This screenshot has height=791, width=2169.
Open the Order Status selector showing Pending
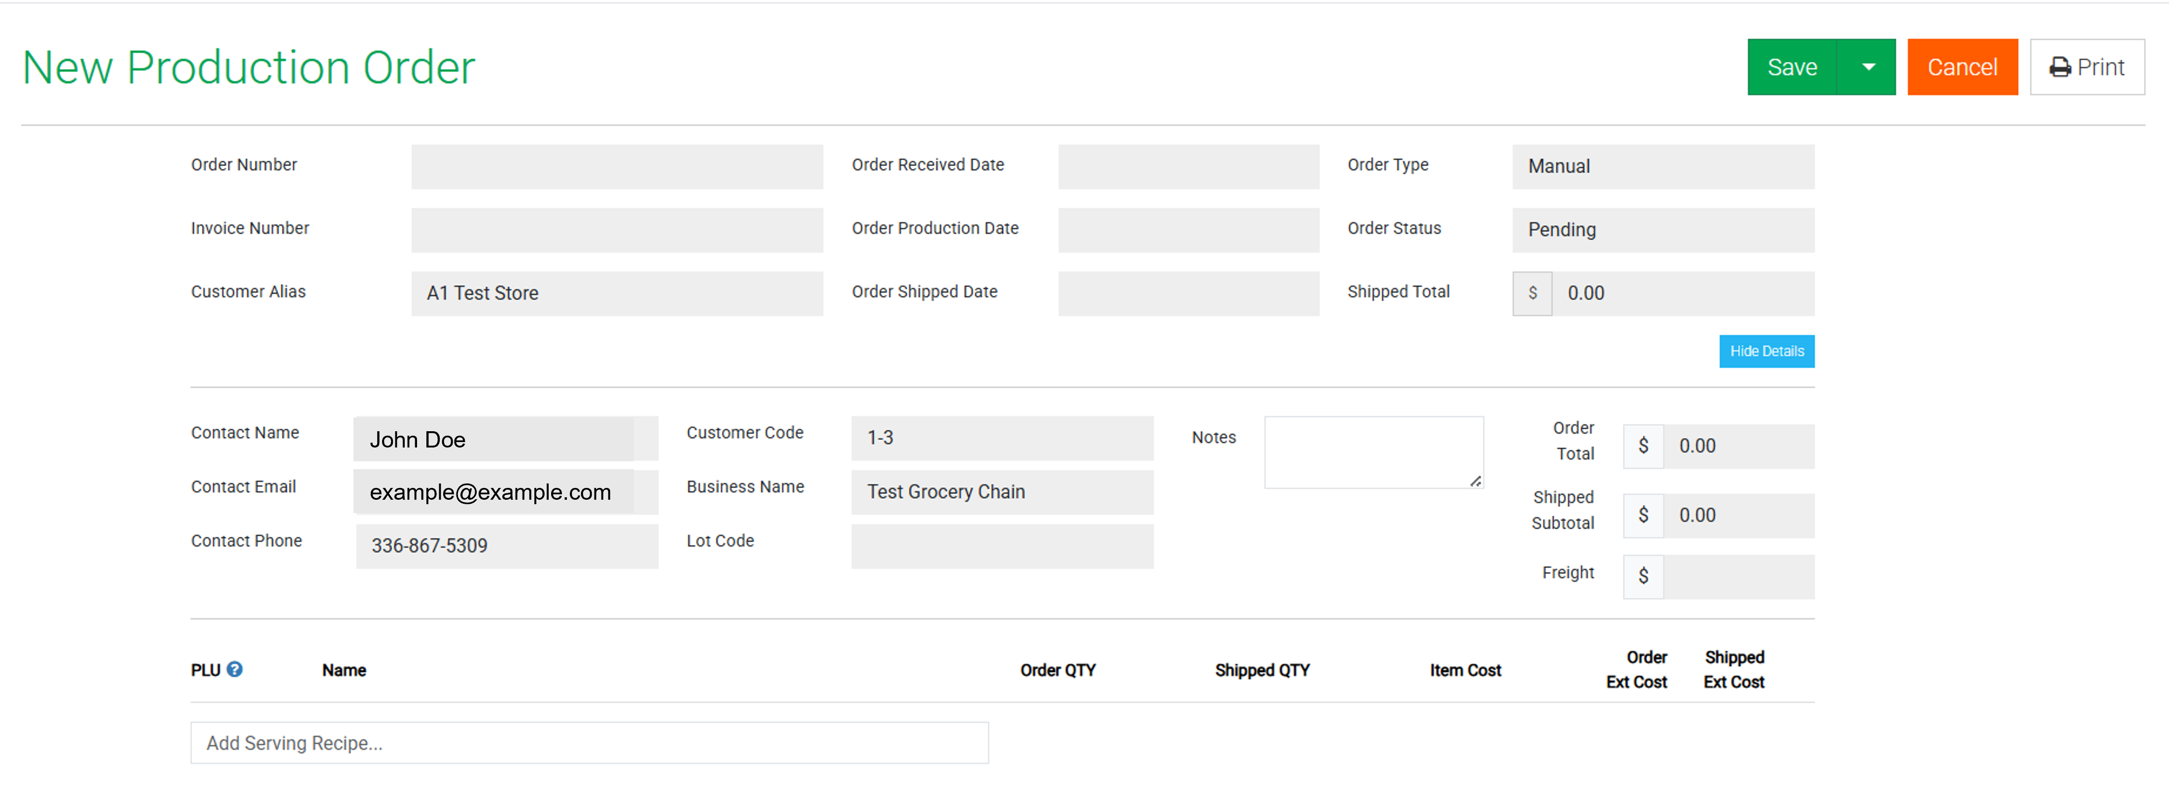[1662, 230]
